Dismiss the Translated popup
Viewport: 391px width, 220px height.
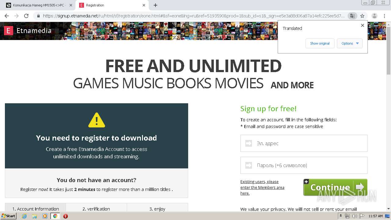coord(363,25)
